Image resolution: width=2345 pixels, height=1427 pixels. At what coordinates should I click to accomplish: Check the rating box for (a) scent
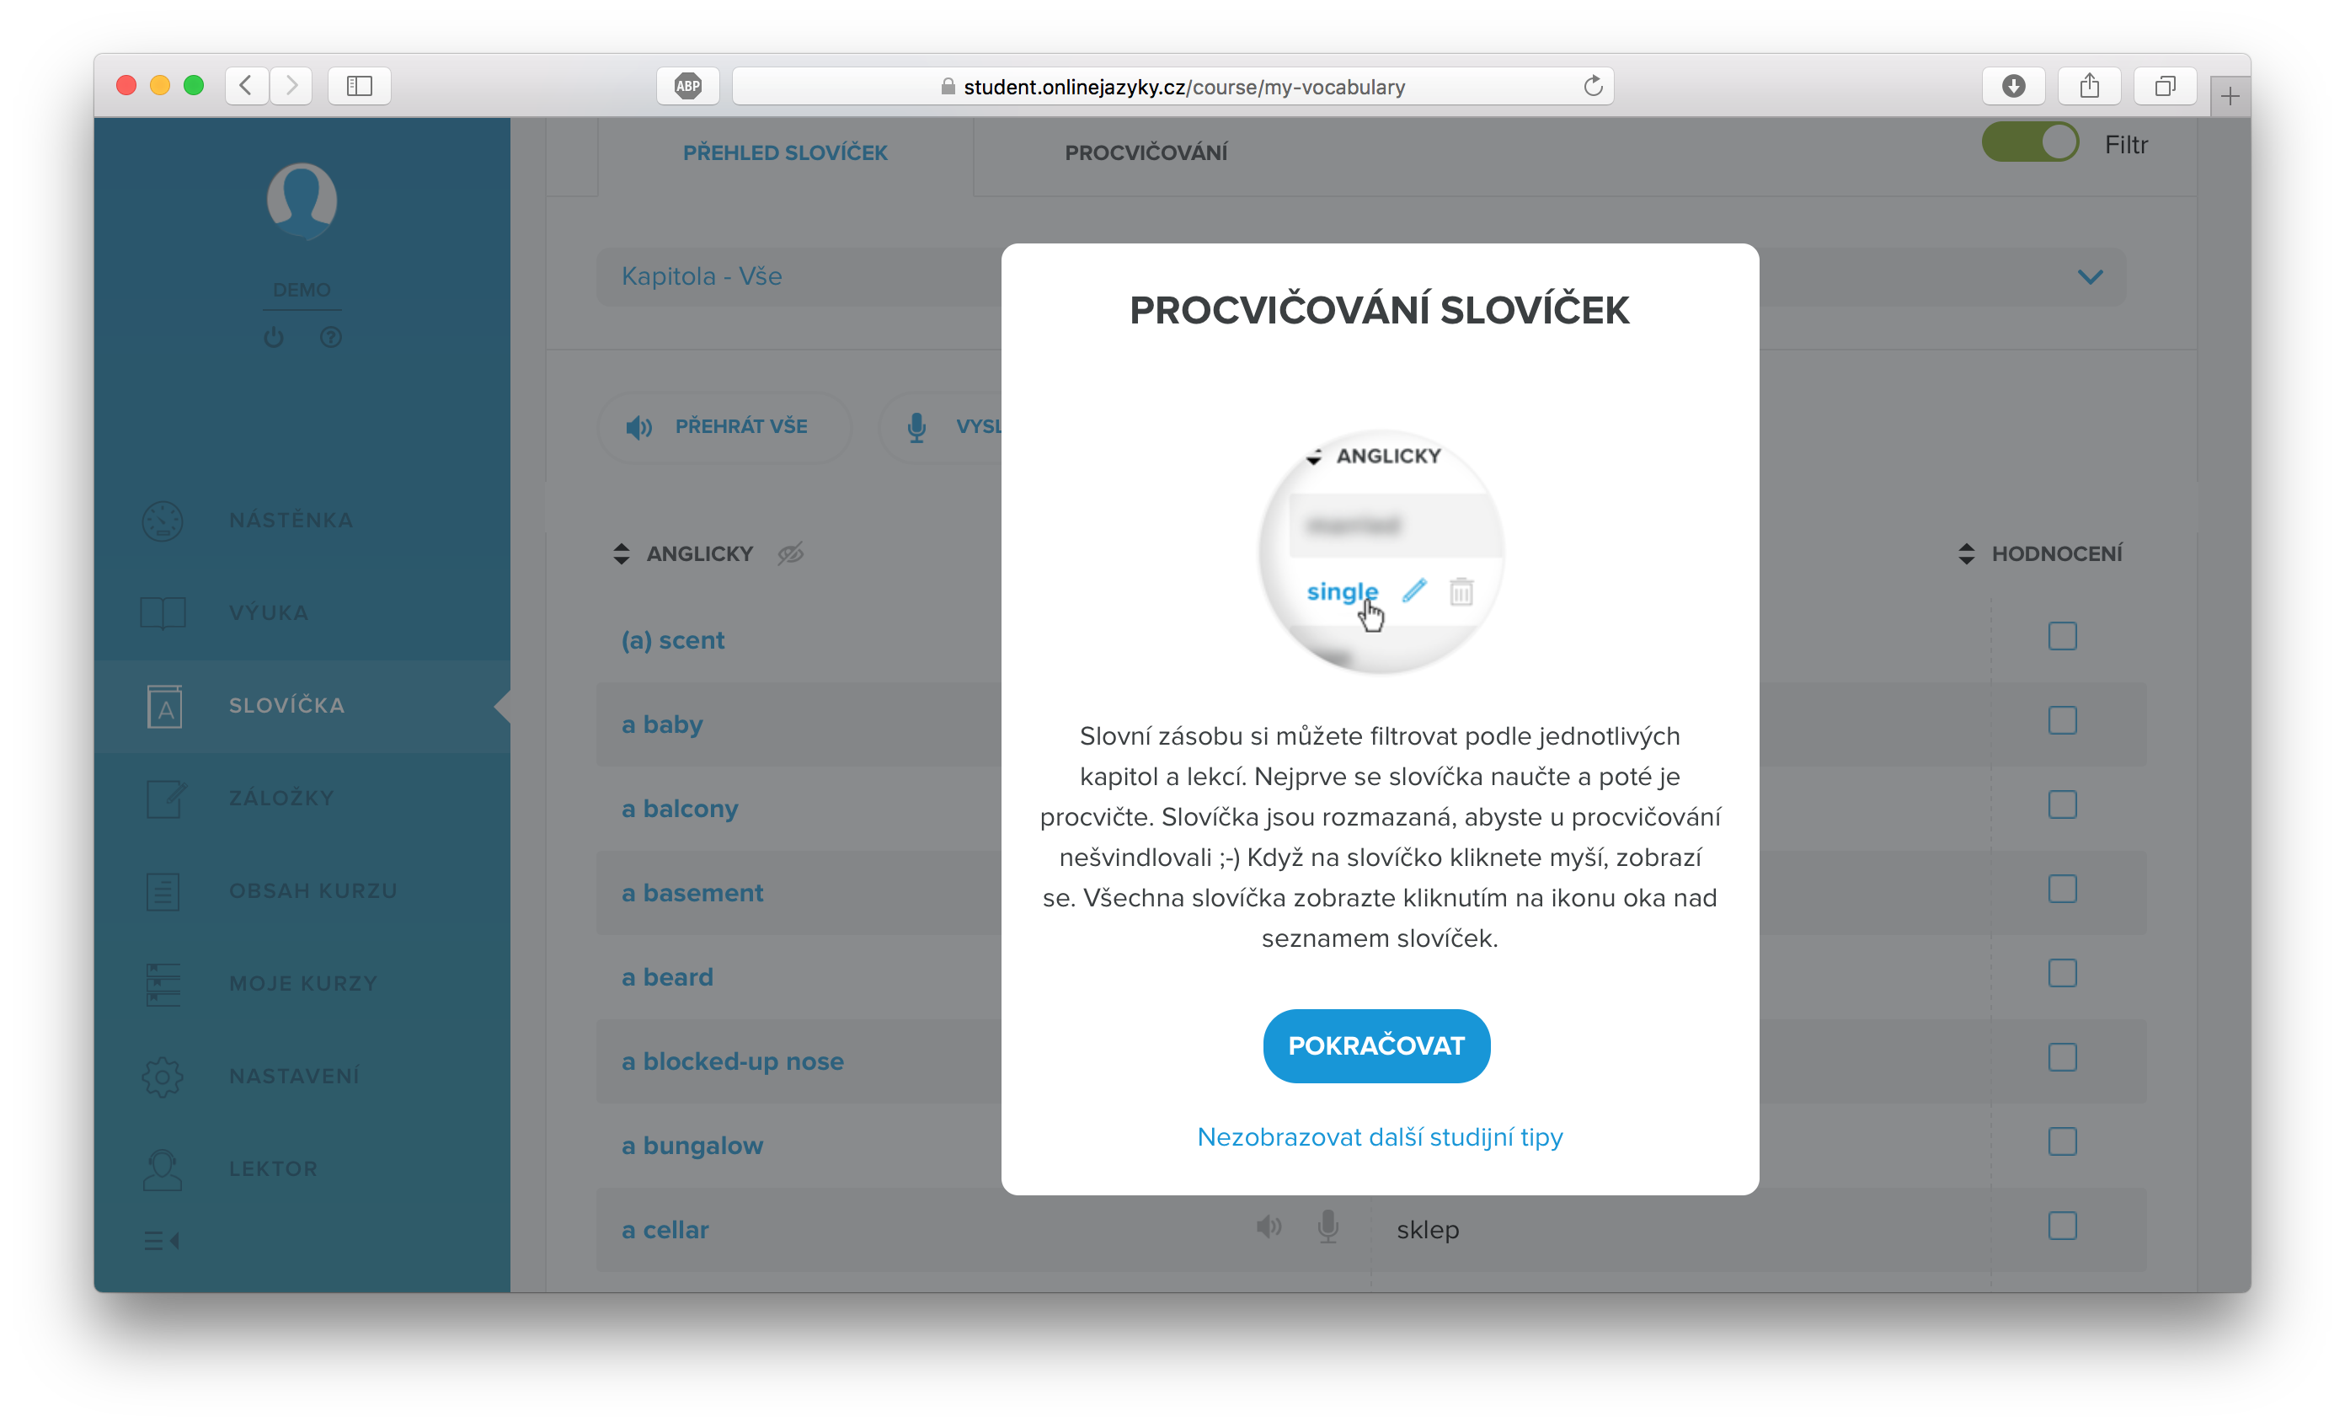pyautogui.click(x=2062, y=636)
